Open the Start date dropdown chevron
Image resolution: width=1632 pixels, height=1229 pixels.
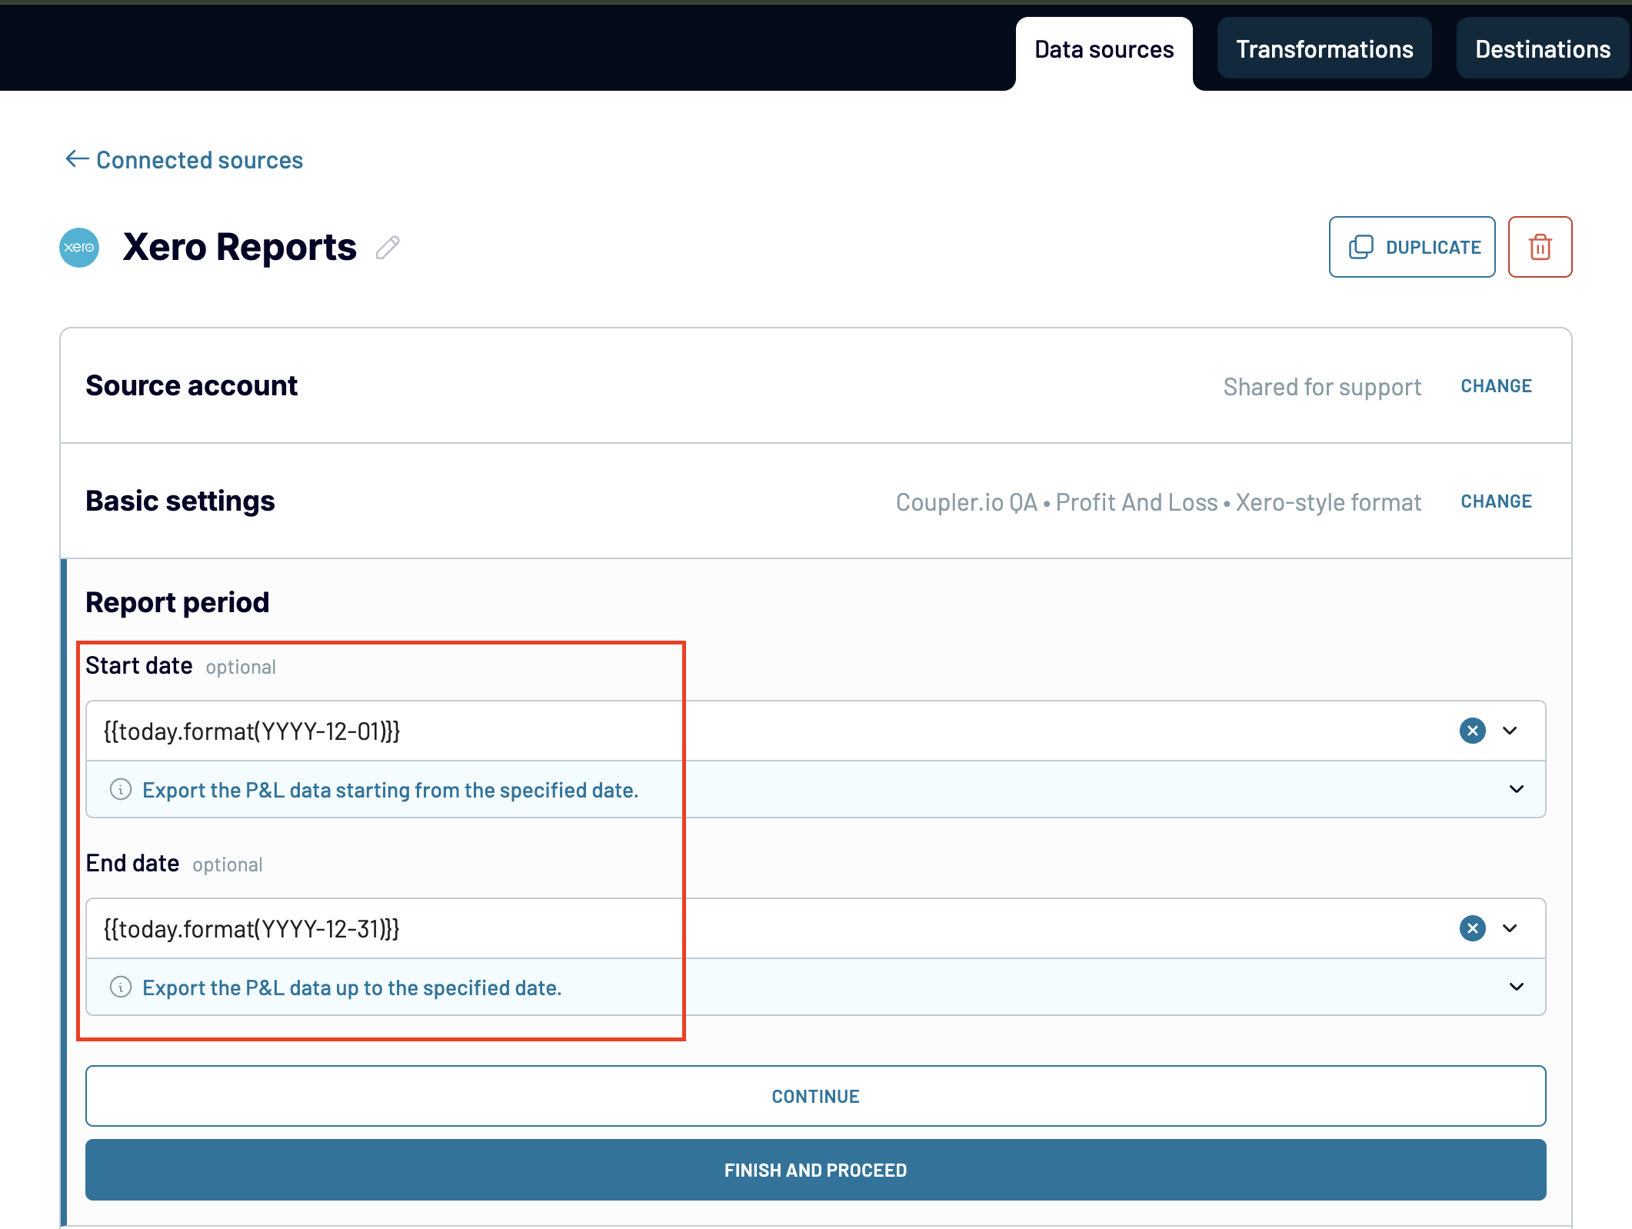click(x=1510, y=731)
